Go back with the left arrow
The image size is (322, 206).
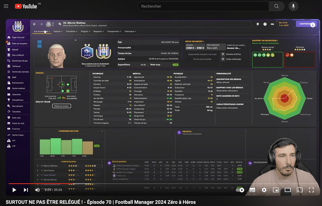(35, 24)
